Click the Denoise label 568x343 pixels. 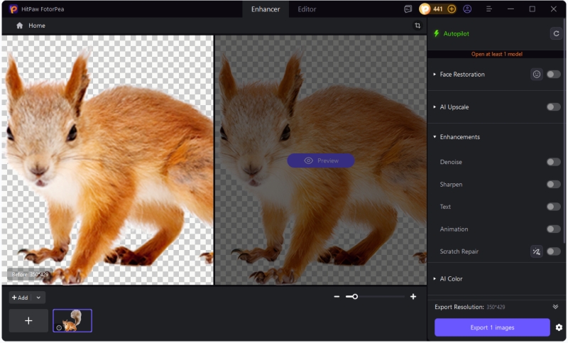pyautogui.click(x=451, y=162)
